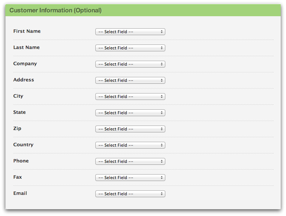Click the Address label text
The width and height of the screenshot is (286, 216).
coord(23,80)
